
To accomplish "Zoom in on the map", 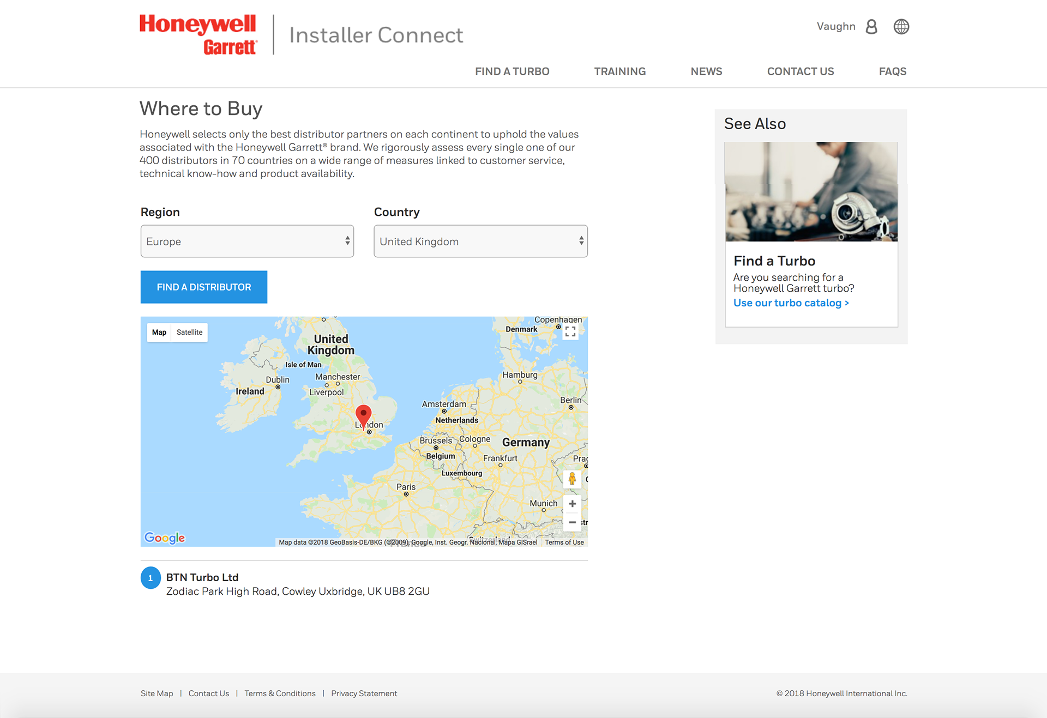I will click(572, 504).
